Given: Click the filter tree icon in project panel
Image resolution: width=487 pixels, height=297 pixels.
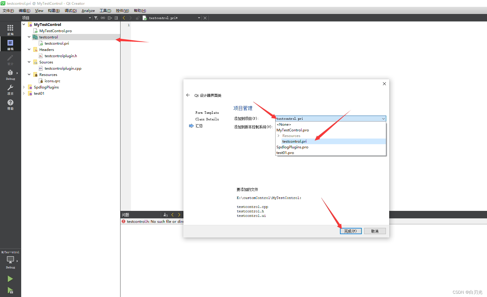Looking at the screenshot, I should (x=96, y=18).
